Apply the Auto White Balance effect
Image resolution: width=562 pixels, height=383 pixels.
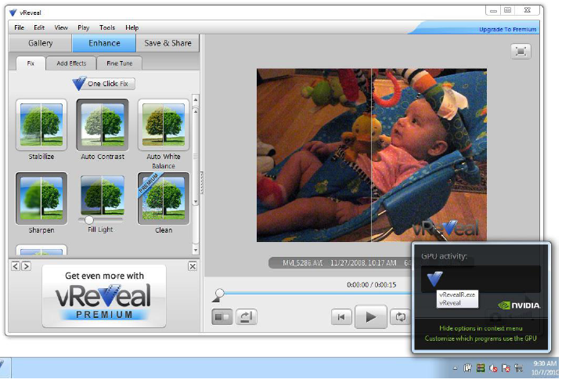tap(164, 125)
